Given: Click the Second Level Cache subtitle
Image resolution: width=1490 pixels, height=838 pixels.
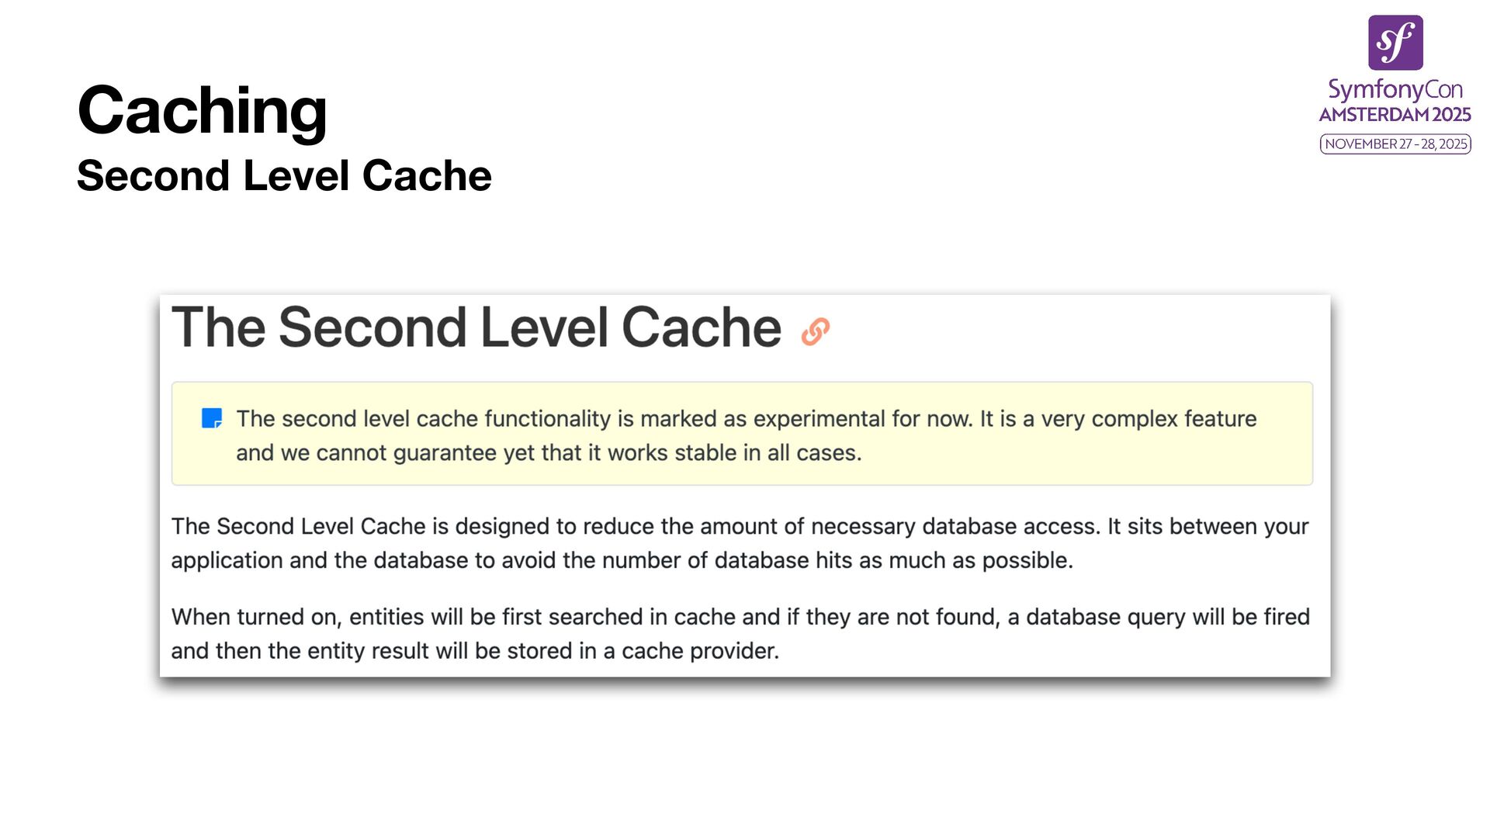Looking at the screenshot, I should point(284,175).
